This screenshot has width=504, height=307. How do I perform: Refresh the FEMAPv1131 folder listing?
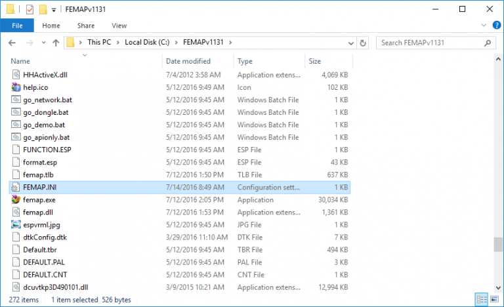(363, 43)
